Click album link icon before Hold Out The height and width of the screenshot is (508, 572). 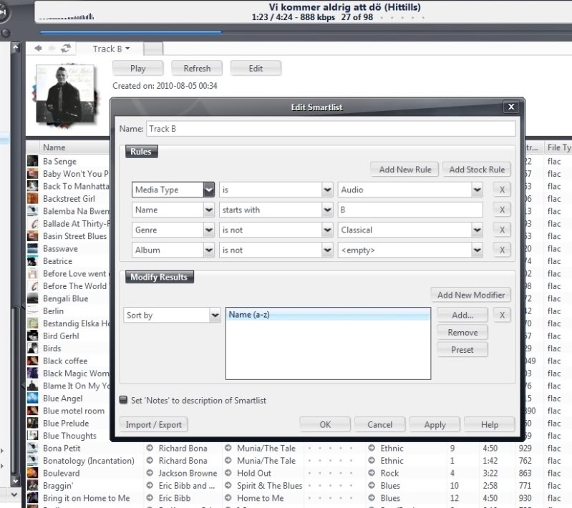click(x=228, y=473)
